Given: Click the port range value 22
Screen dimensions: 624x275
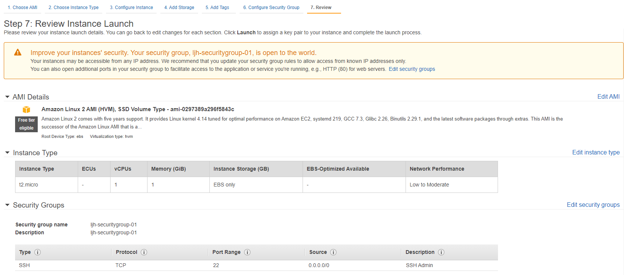Looking at the screenshot, I should point(216,265).
